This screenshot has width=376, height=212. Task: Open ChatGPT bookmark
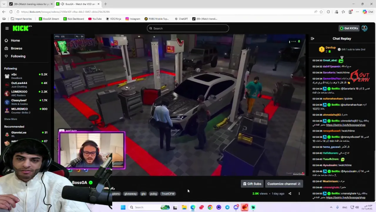pos(181,19)
